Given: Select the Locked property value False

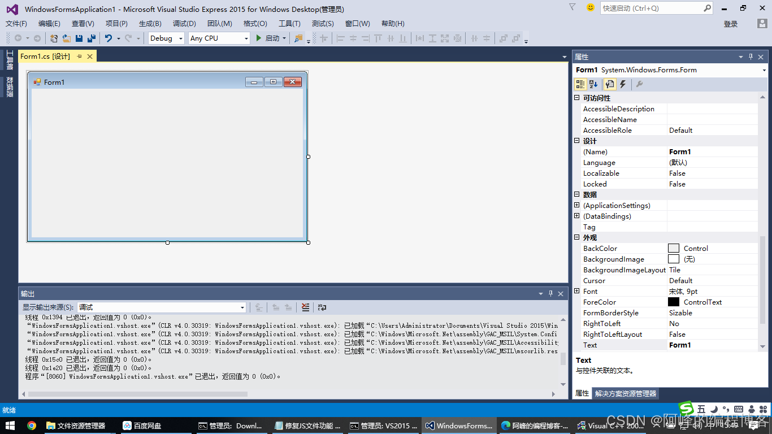Looking at the screenshot, I should (713, 184).
